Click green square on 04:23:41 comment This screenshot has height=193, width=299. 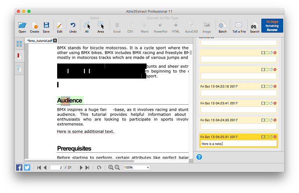click(x=267, y=103)
